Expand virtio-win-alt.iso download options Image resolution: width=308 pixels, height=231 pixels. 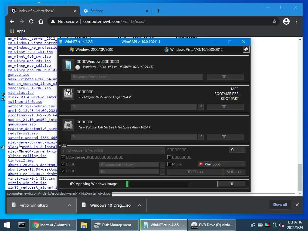coord(69,205)
